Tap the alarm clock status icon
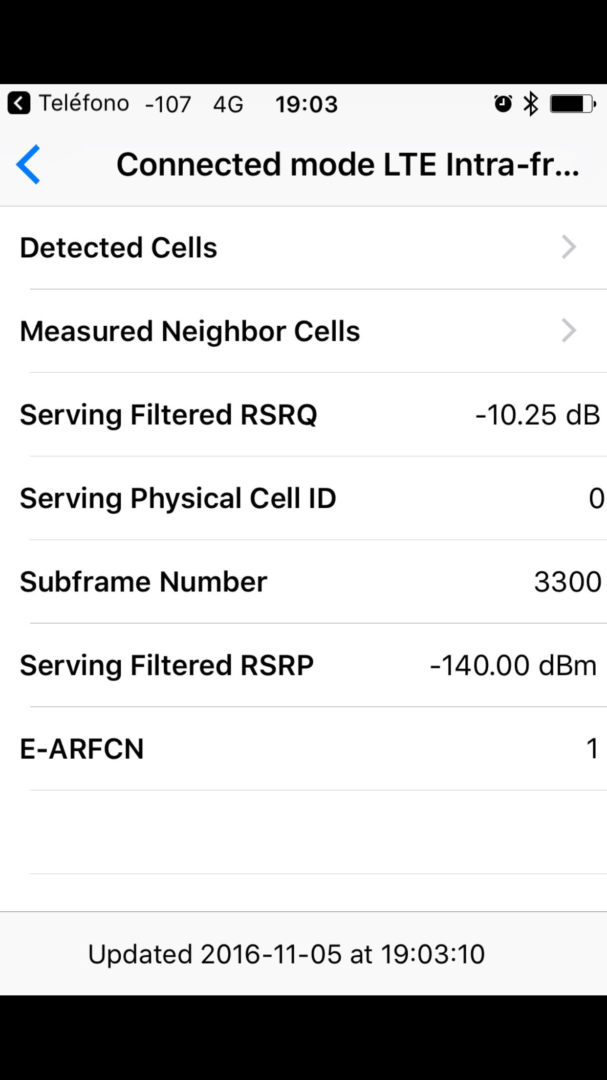This screenshot has width=607, height=1080. click(x=503, y=104)
